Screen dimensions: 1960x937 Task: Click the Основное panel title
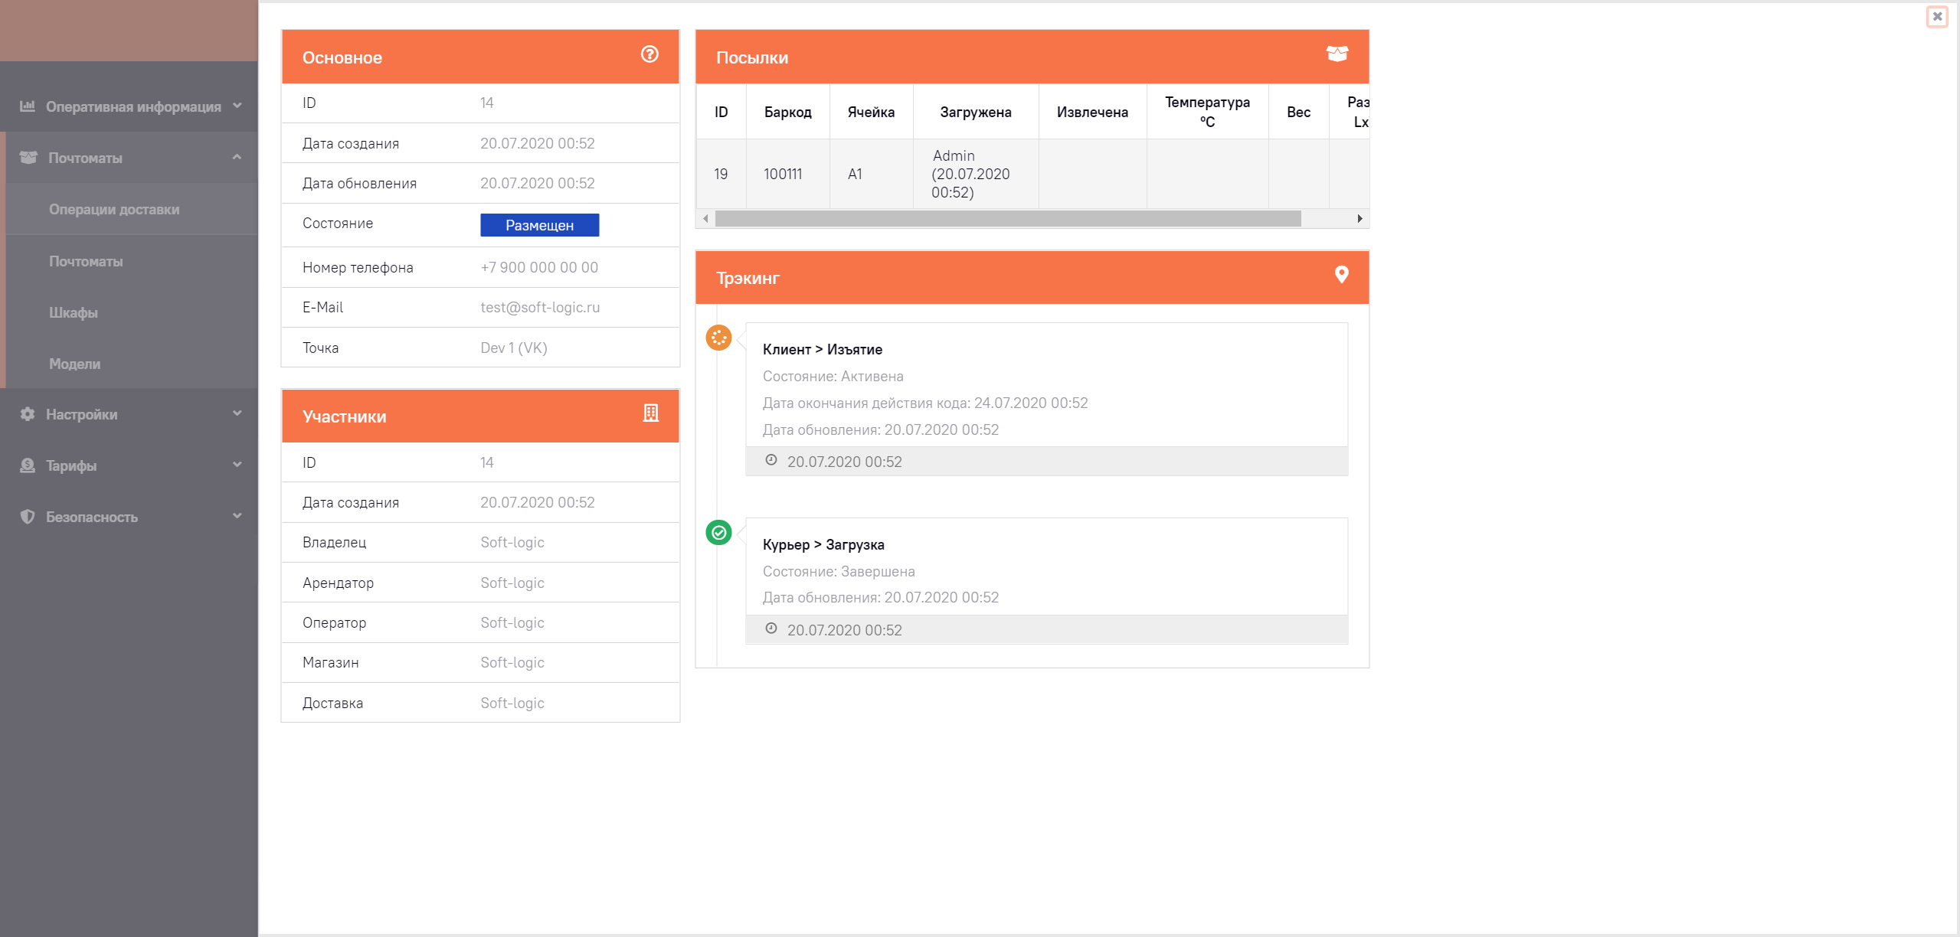point(342,57)
